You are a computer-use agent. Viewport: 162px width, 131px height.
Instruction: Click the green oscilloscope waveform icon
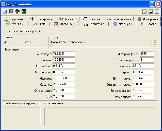(24, 11)
